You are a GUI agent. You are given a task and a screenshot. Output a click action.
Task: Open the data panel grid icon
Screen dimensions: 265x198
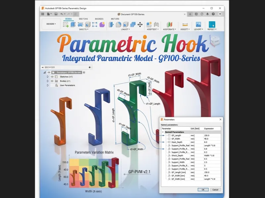(43, 14)
